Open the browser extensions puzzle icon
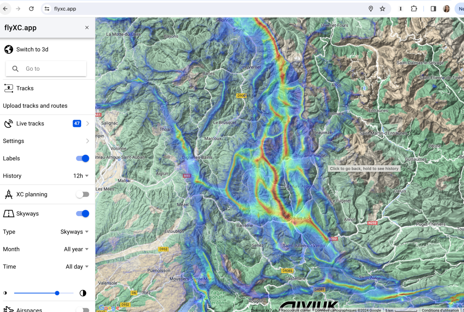 tap(414, 9)
